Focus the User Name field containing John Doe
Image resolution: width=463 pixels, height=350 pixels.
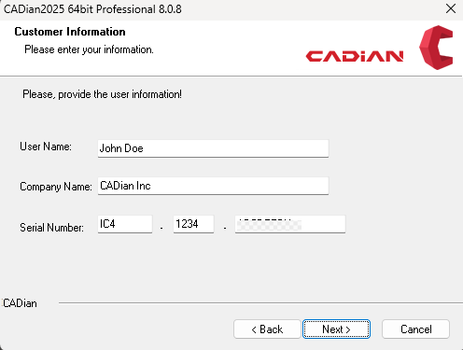[x=213, y=148]
